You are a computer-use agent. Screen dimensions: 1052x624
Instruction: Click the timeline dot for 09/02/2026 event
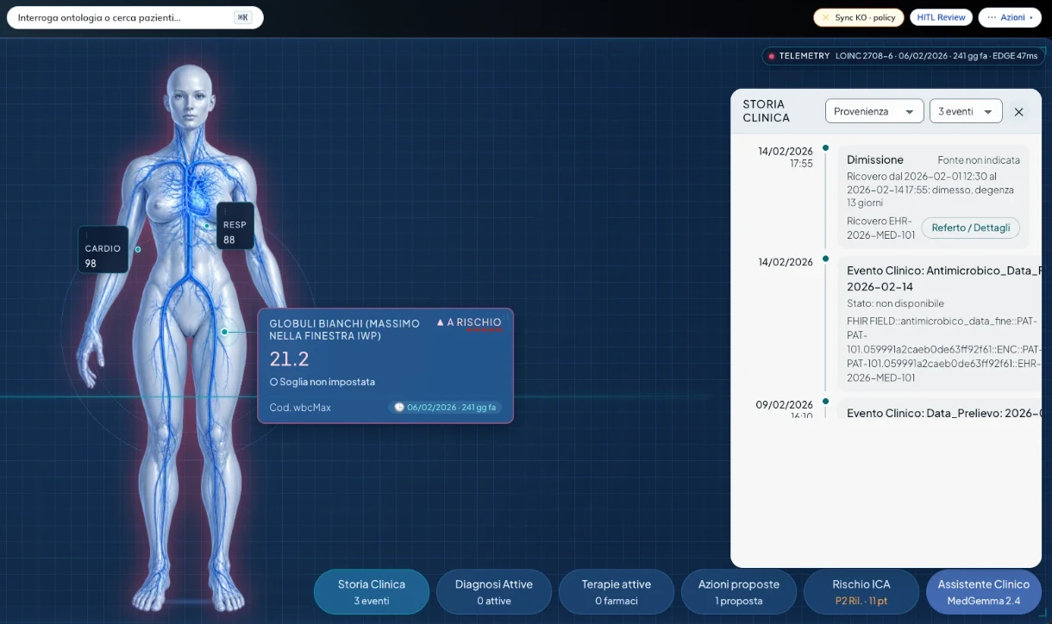pyautogui.click(x=825, y=401)
